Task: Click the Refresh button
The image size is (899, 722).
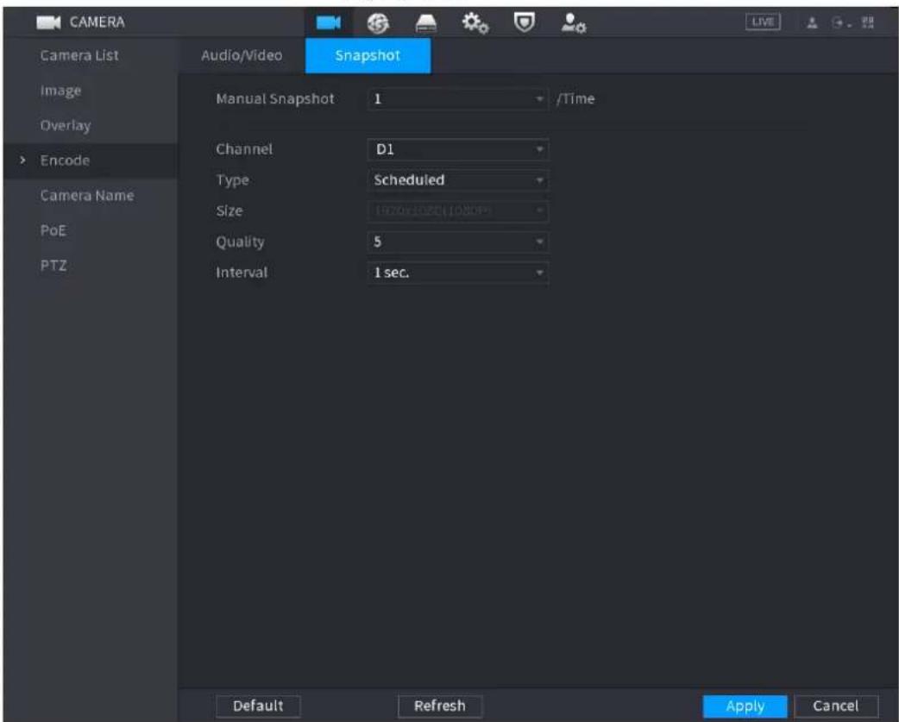Action: [440, 706]
